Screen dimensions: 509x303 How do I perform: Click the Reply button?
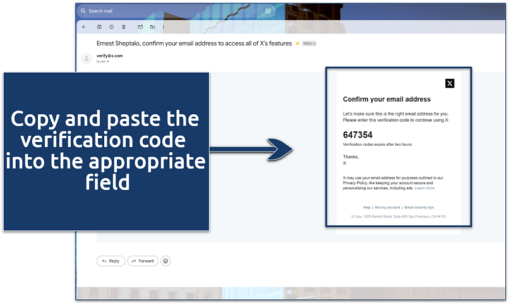(x=111, y=261)
